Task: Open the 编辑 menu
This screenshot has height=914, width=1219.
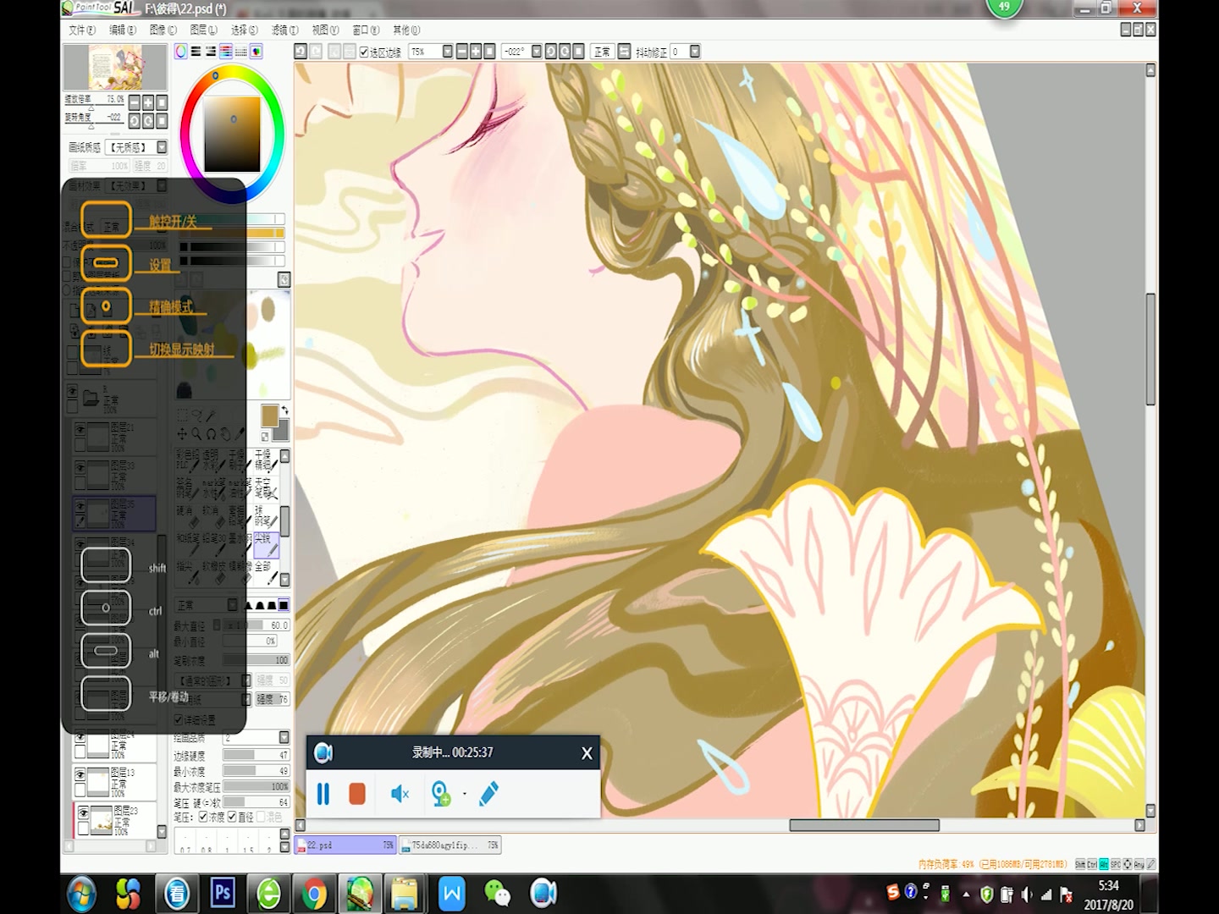Action: tap(122, 30)
